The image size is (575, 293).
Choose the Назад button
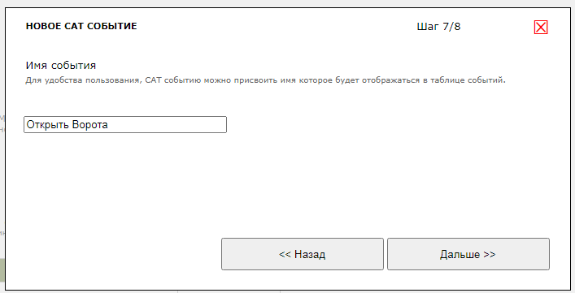303,254
